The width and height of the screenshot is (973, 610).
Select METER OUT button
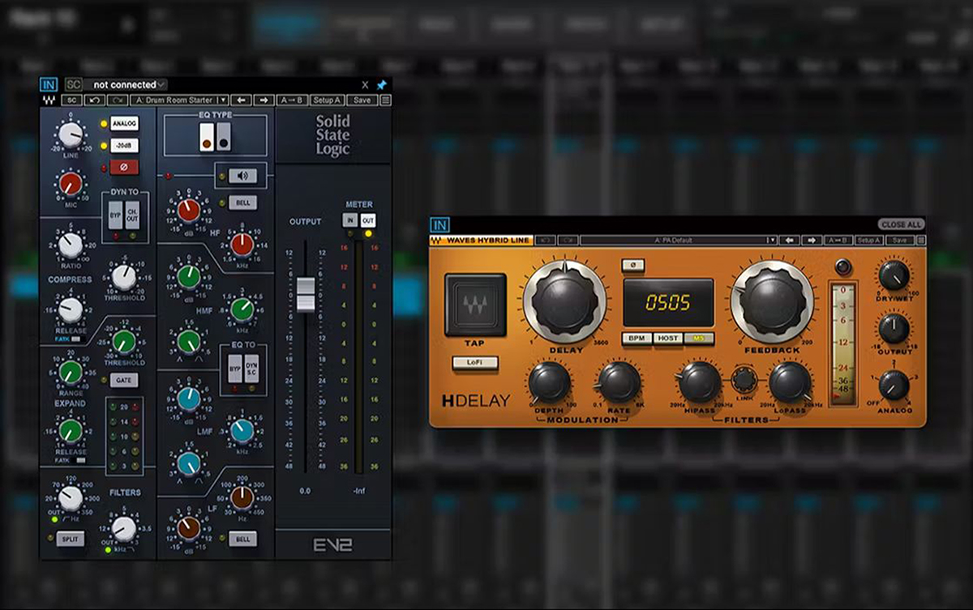click(368, 220)
